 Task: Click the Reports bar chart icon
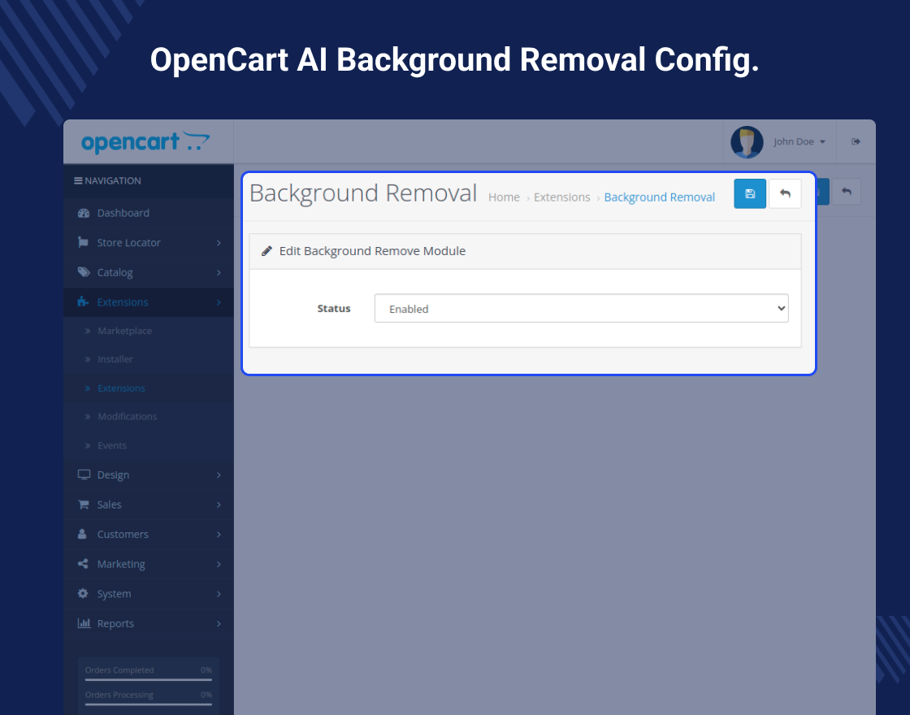[84, 622]
